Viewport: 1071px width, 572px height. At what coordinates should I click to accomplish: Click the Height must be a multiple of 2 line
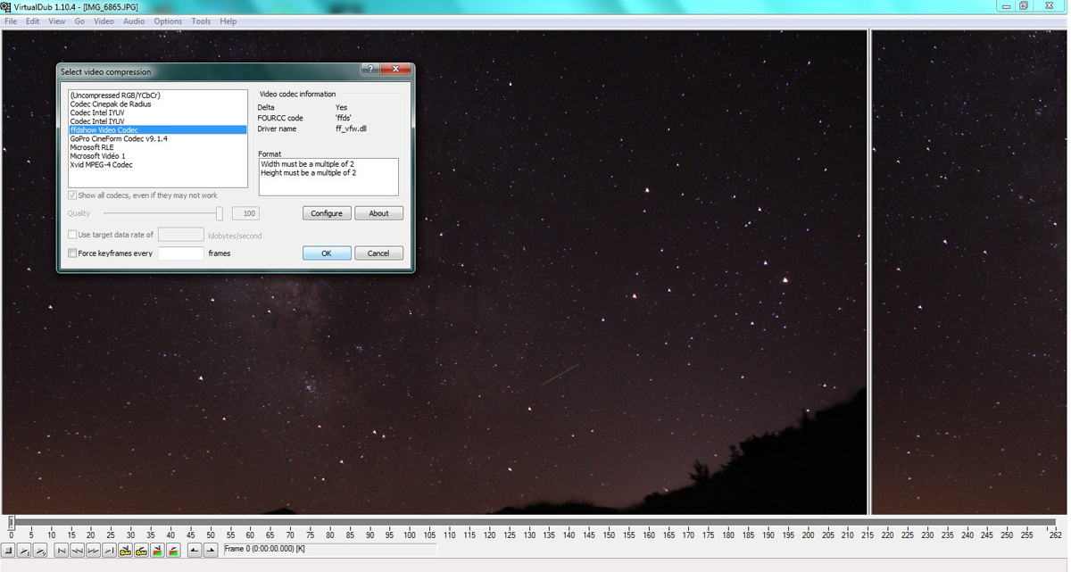(x=309, y=173)
